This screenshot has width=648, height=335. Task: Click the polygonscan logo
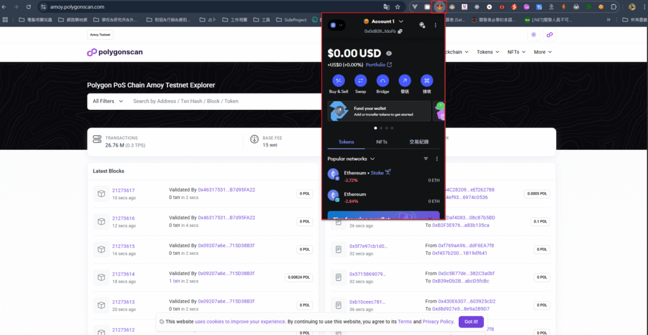(115, 52)
